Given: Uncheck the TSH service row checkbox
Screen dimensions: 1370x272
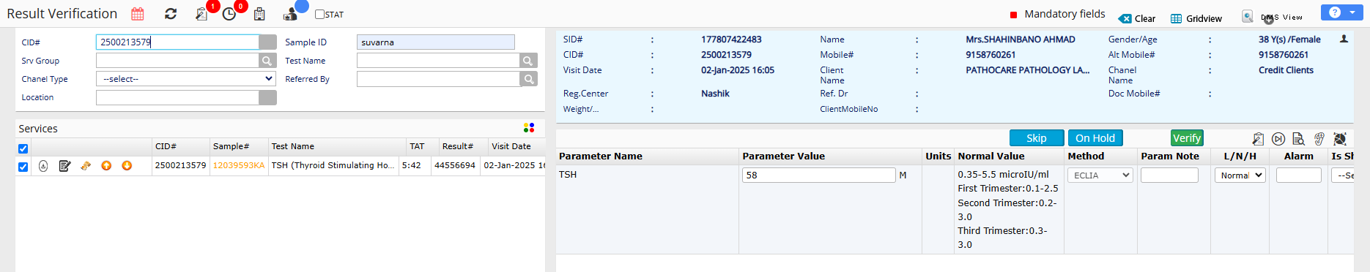Looking at the screenshot, I should (x=23, y=167).
